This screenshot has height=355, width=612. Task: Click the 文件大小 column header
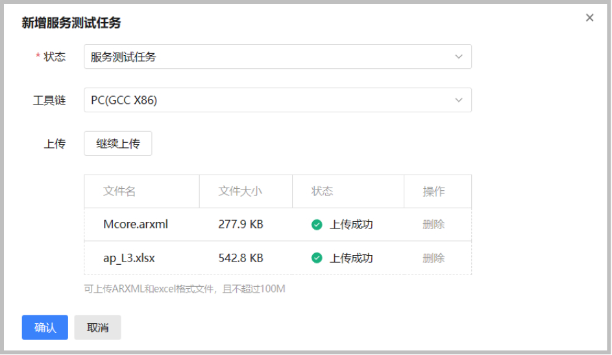pos(240,191)
